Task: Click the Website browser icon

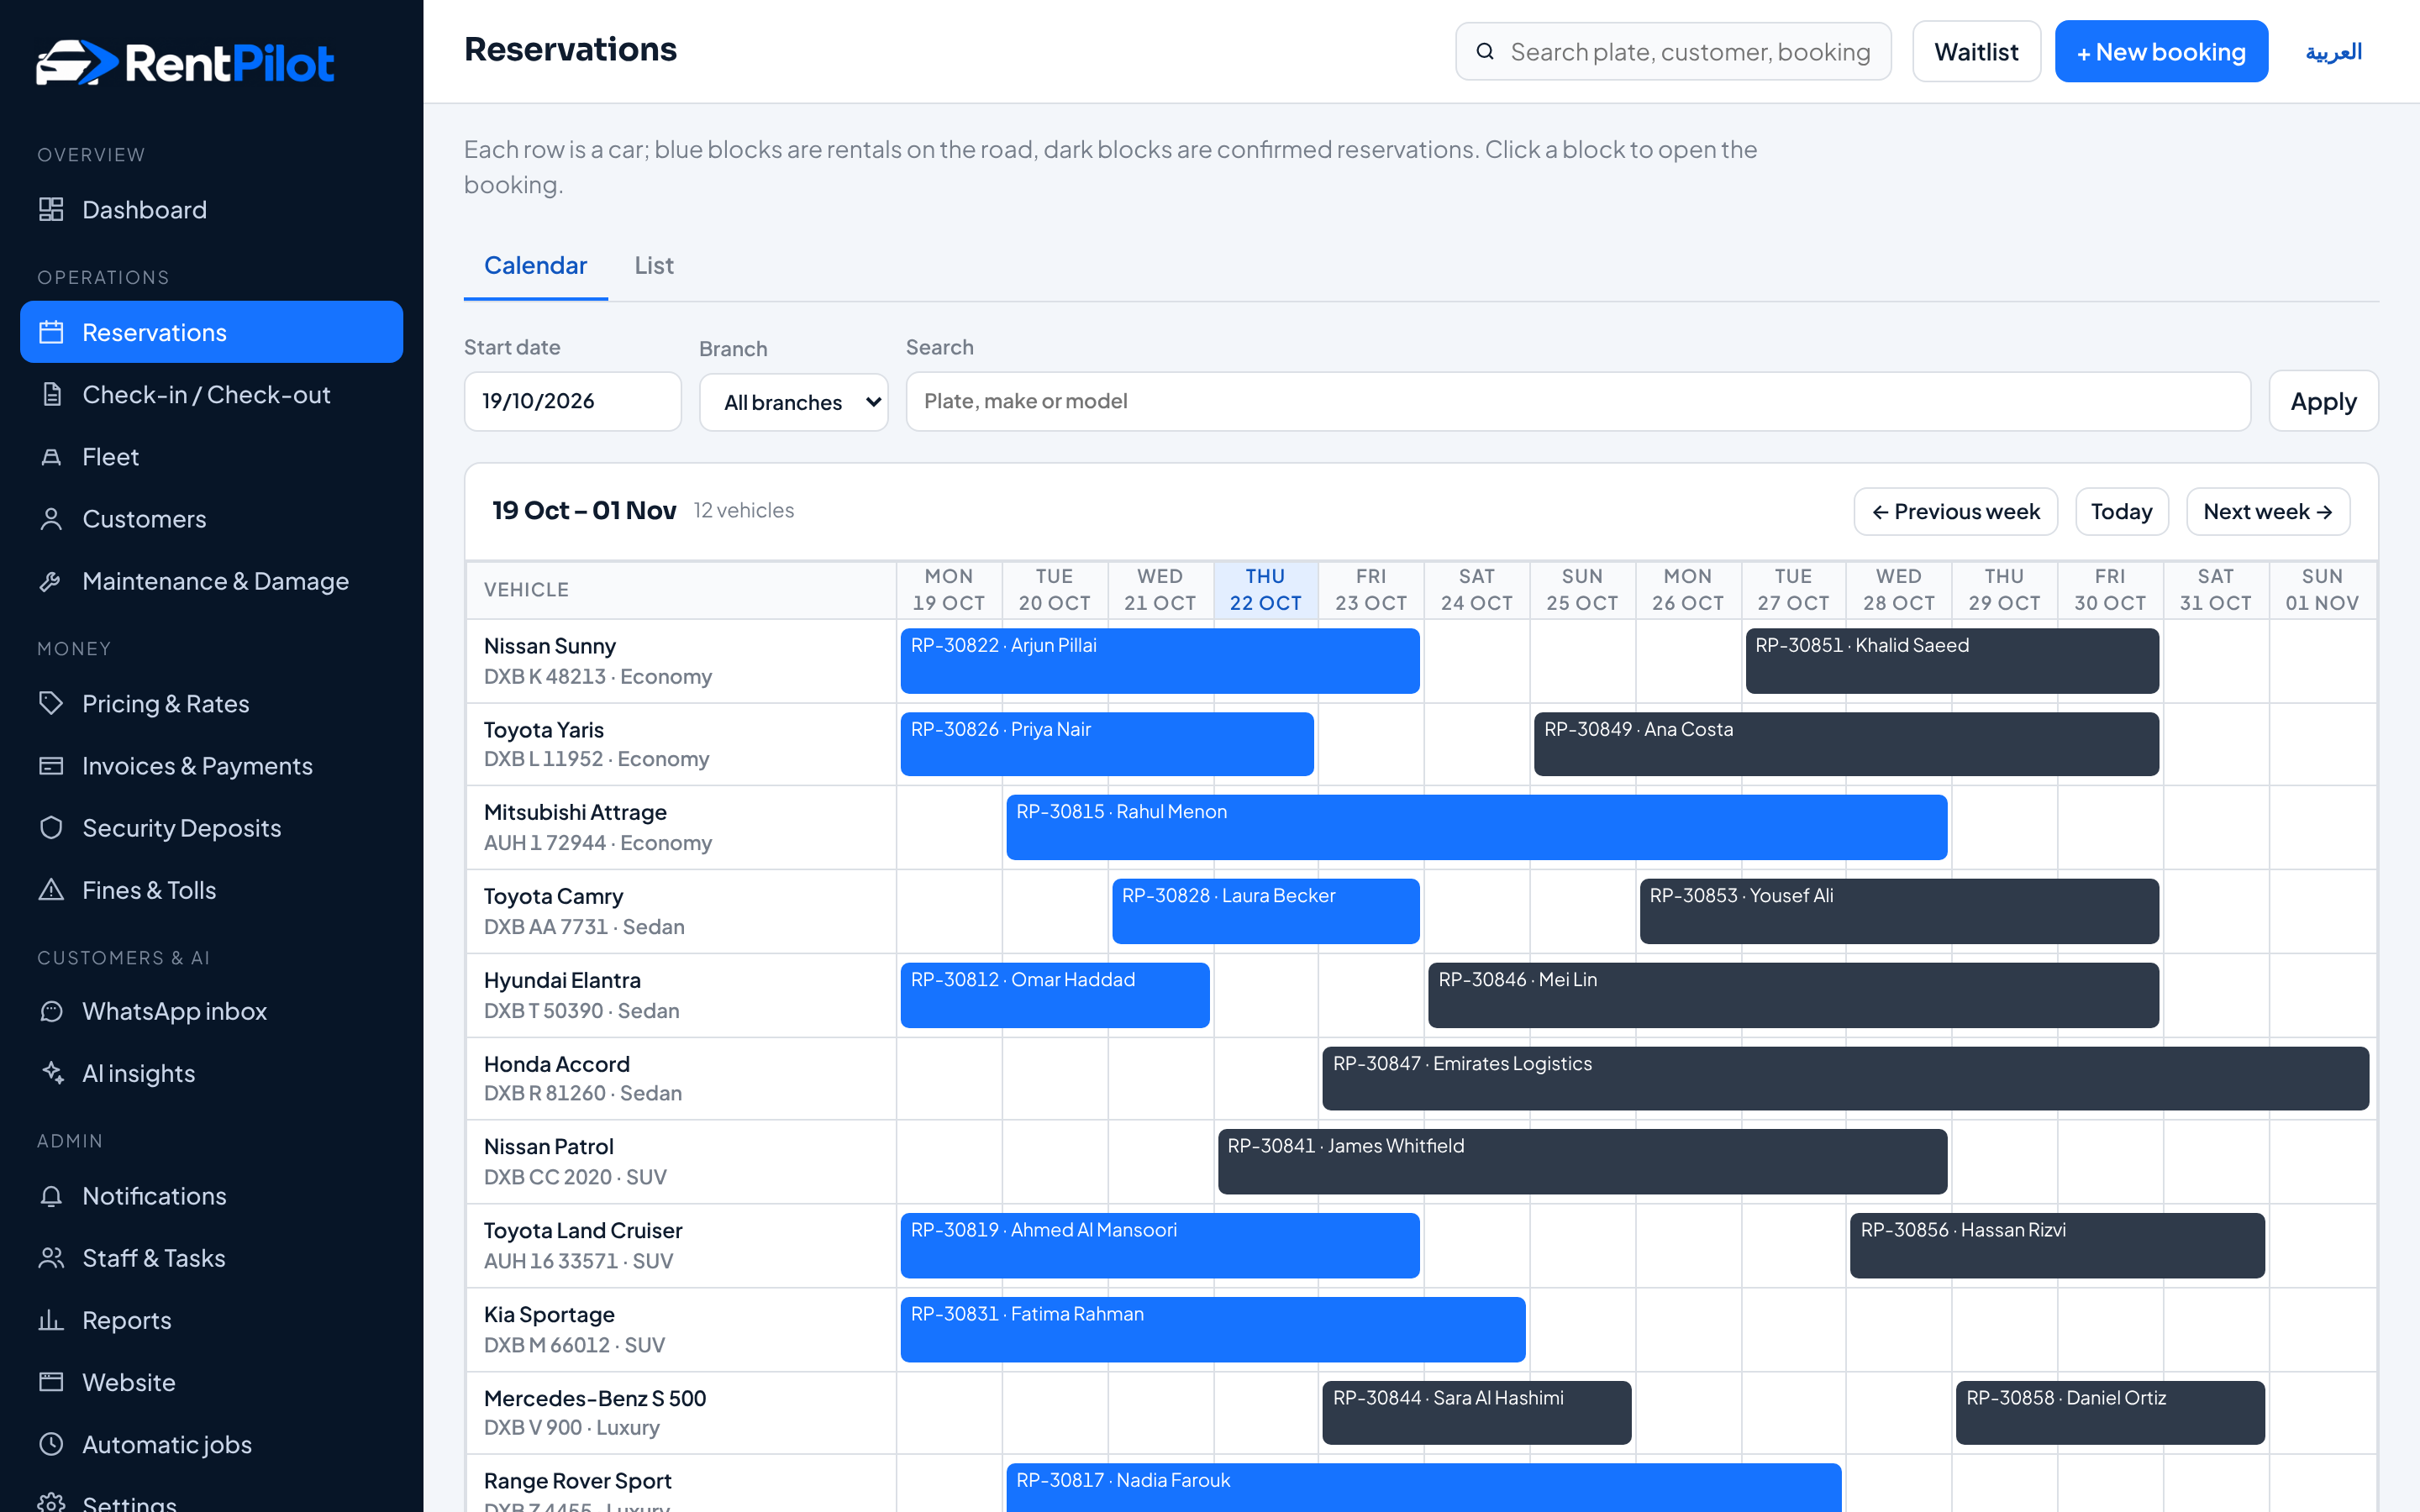Action: 51,1382
